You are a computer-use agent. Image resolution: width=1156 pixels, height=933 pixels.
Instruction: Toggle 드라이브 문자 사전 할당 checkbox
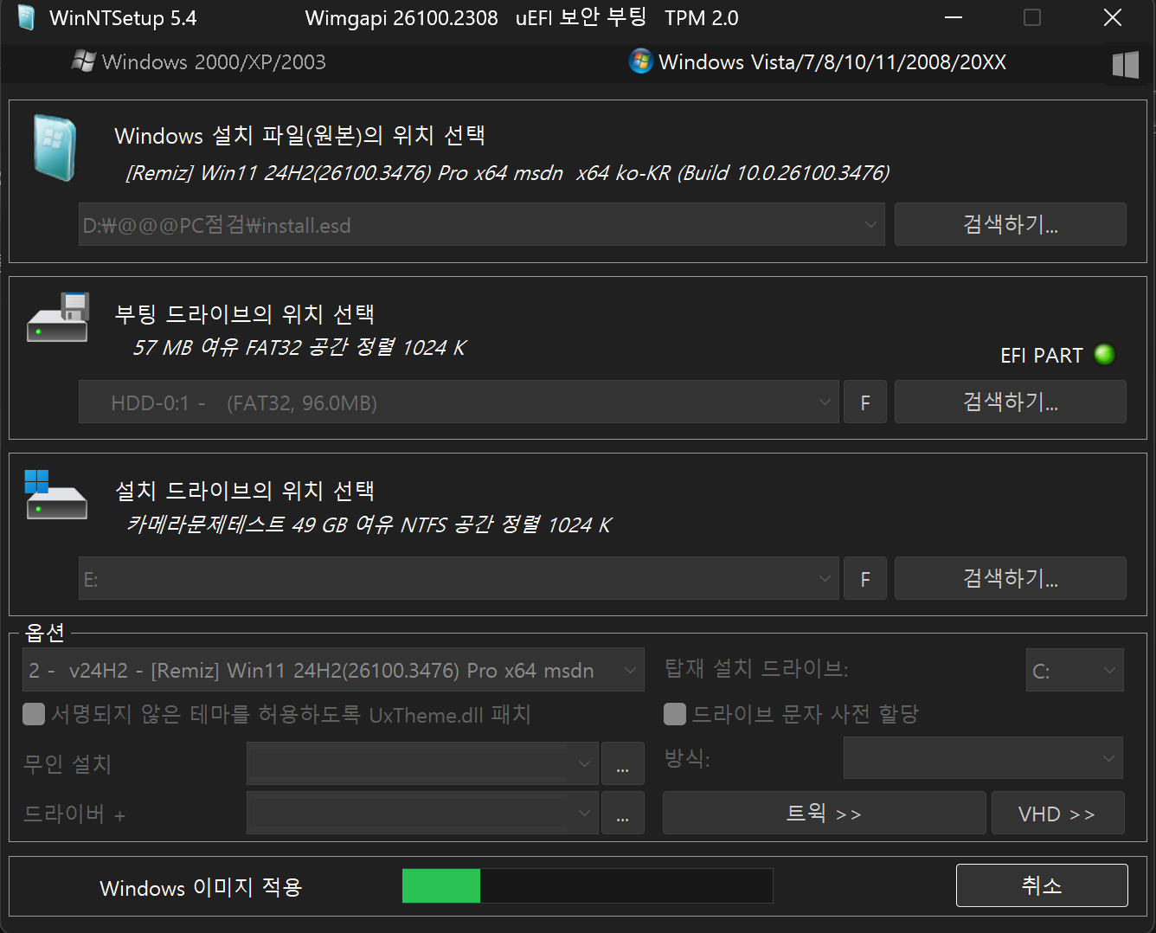point(675,714)
